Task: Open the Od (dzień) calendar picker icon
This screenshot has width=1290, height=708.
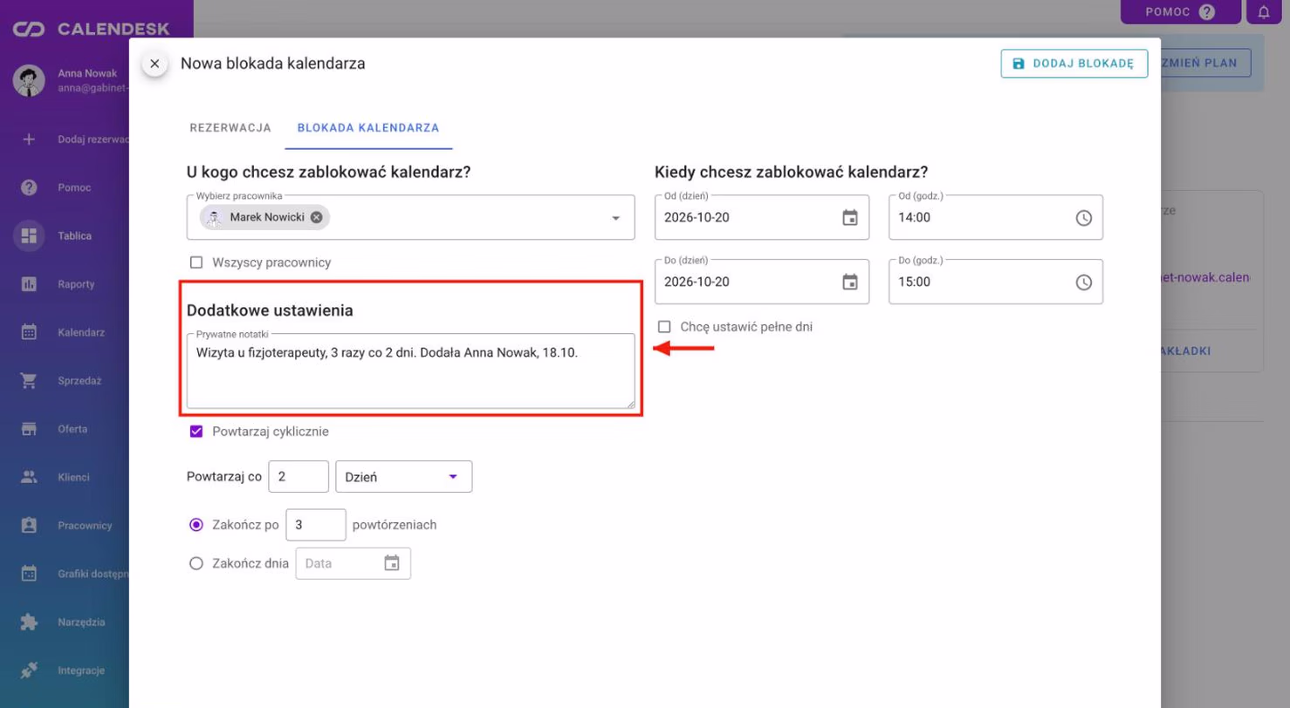Action: tap(850, 218)
